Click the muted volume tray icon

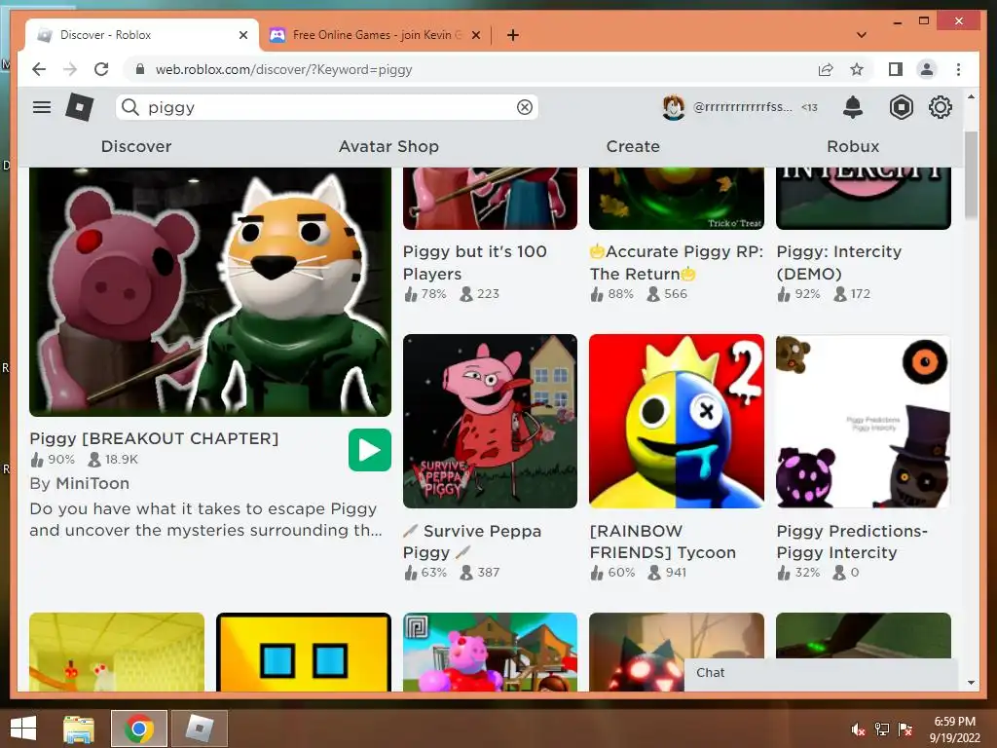(x=859, y=729)
